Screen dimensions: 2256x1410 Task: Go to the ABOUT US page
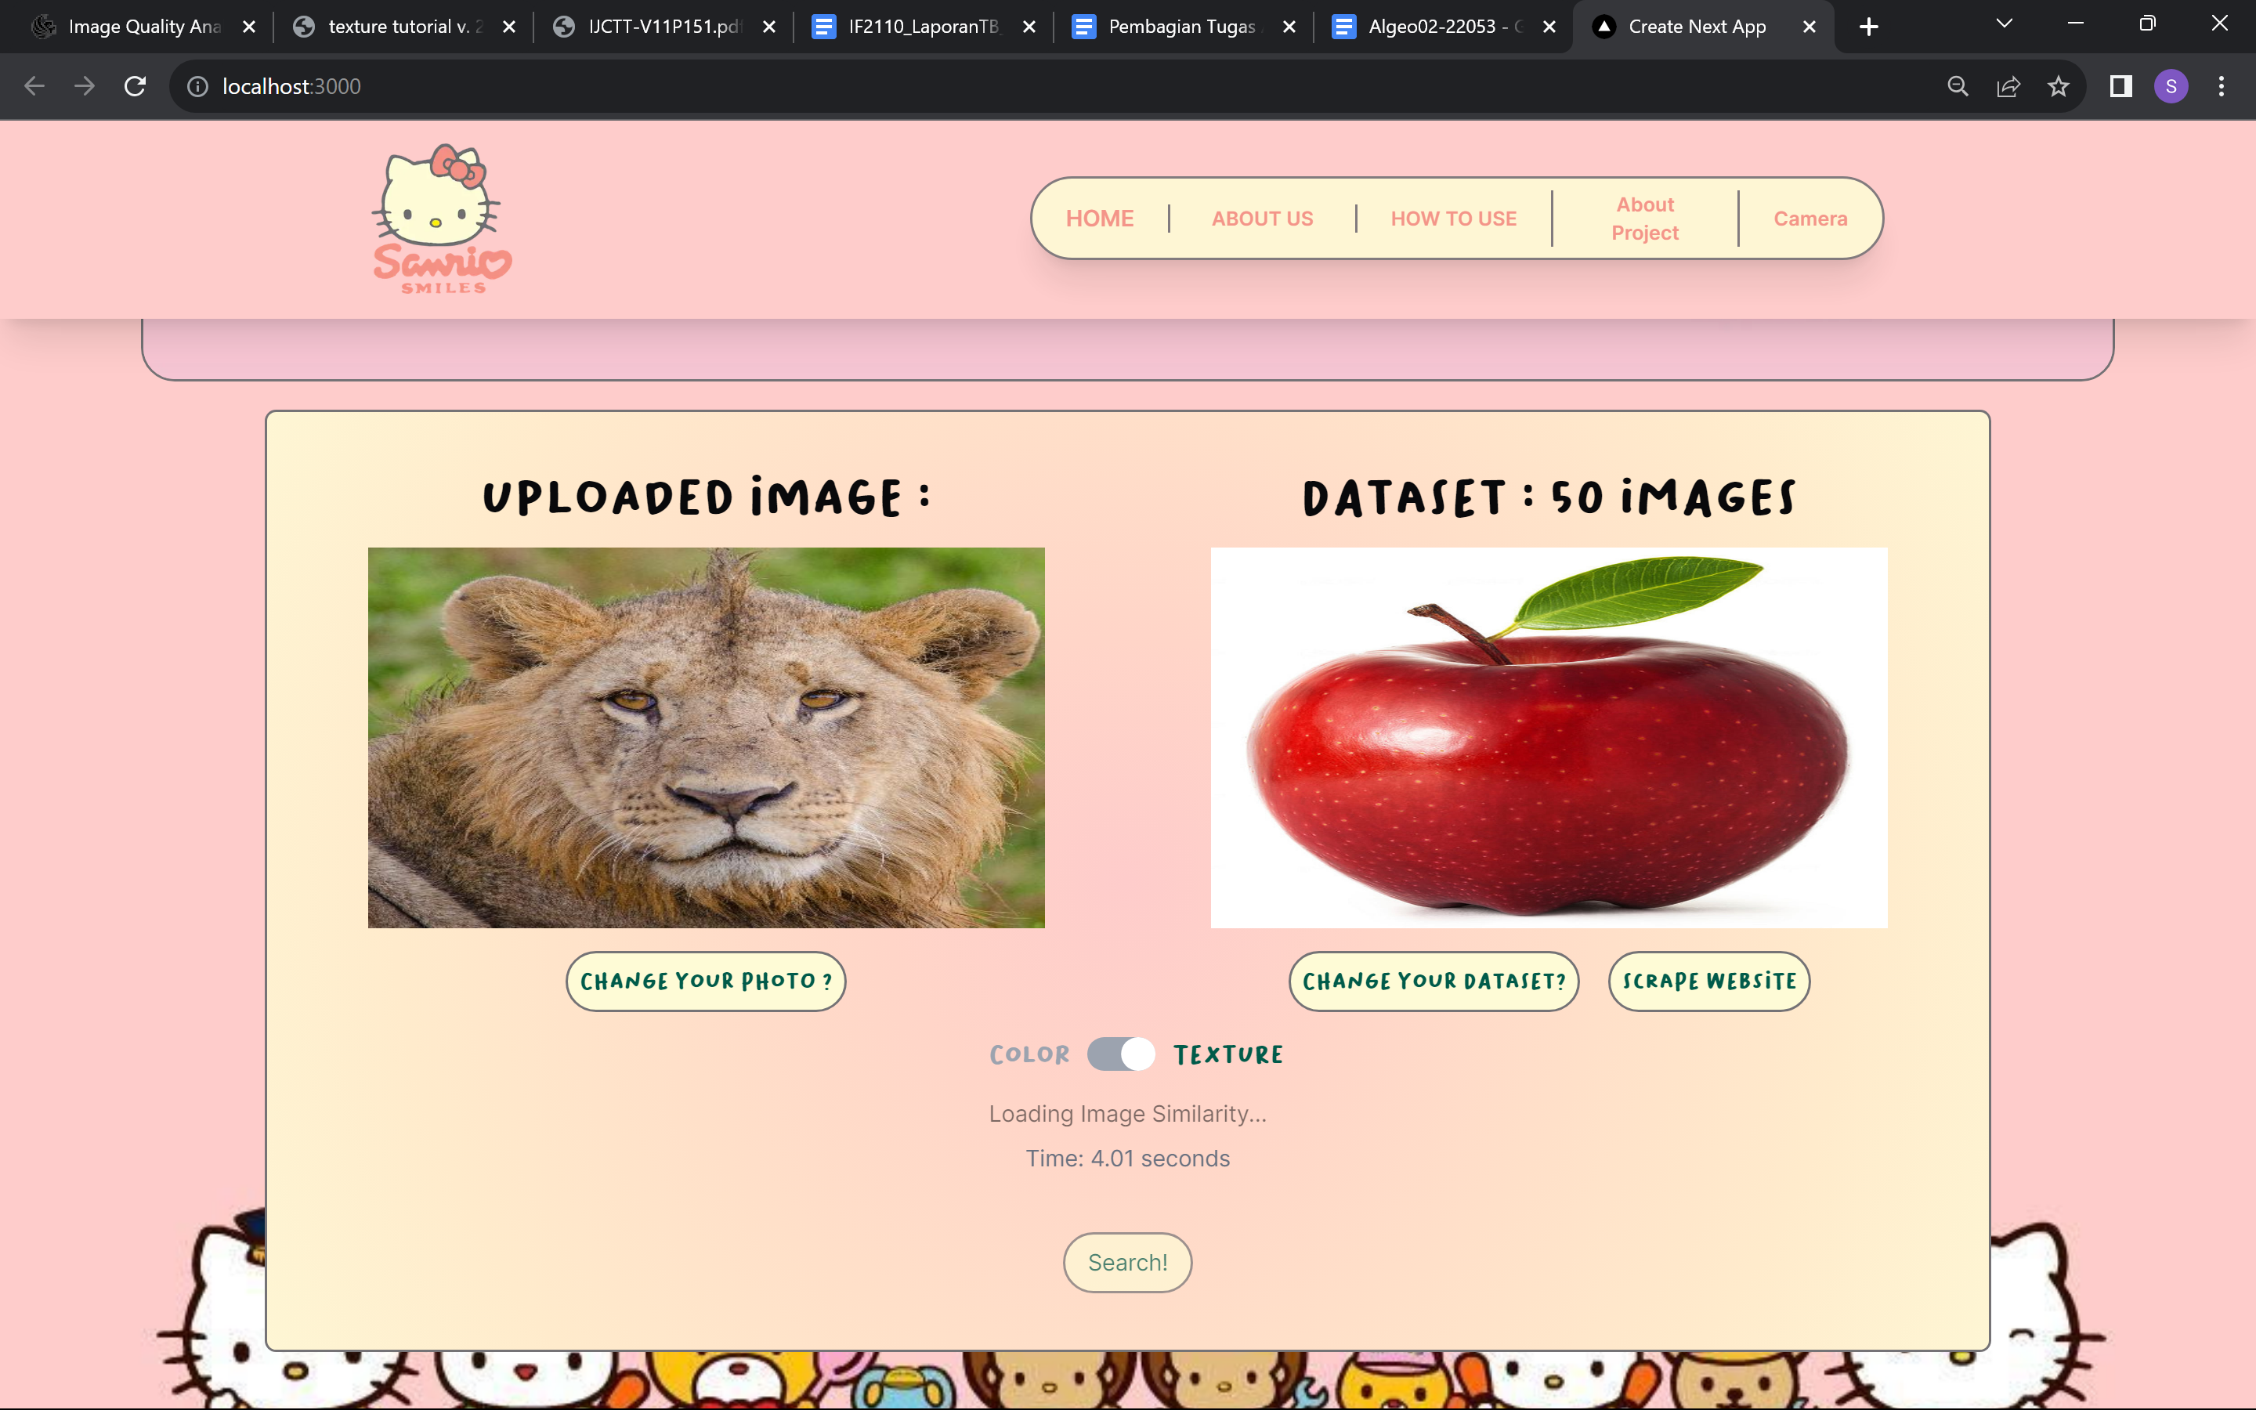point(1261,219)
